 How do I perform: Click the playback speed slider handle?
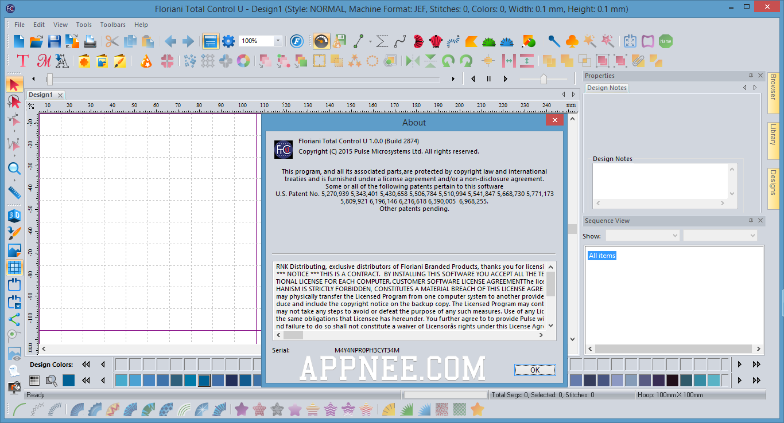[x=544, y=79]
